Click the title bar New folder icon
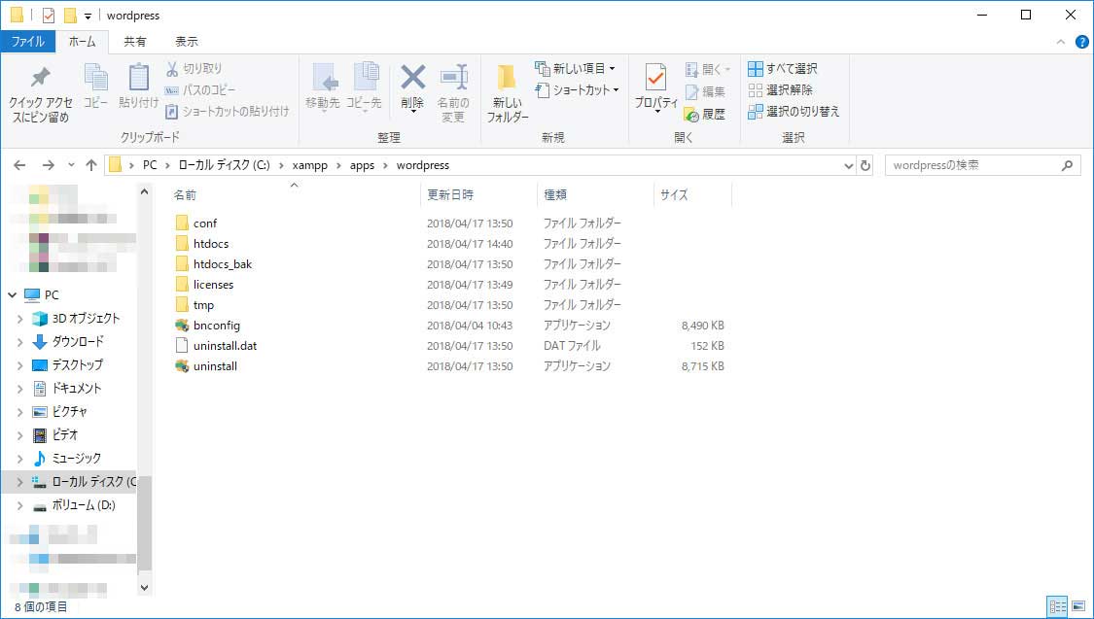Viewport: 1094px width, 619px height. (70, 16)
